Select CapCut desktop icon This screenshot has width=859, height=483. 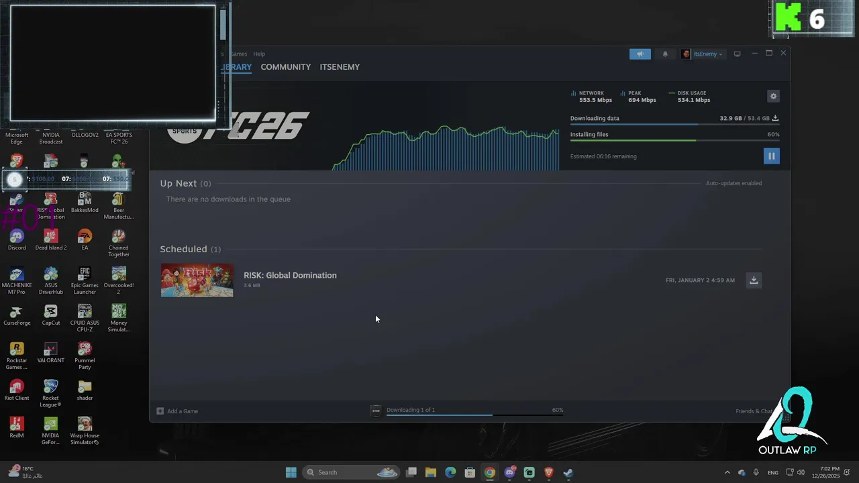click(x=51, y=315)
